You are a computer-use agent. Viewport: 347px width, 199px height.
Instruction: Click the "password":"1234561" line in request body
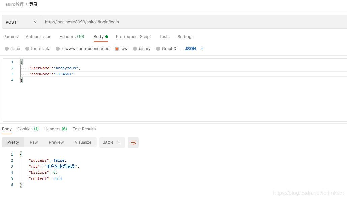click(51, 74)
